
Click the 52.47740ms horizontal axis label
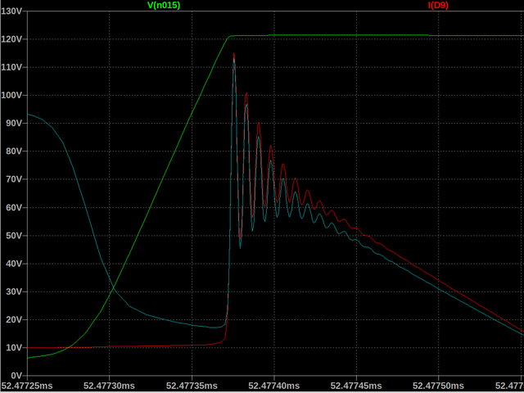[275, 385]
